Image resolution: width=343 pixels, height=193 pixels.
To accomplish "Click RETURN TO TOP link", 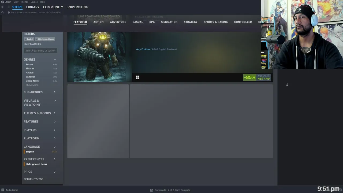I will [x=33, y=179].
